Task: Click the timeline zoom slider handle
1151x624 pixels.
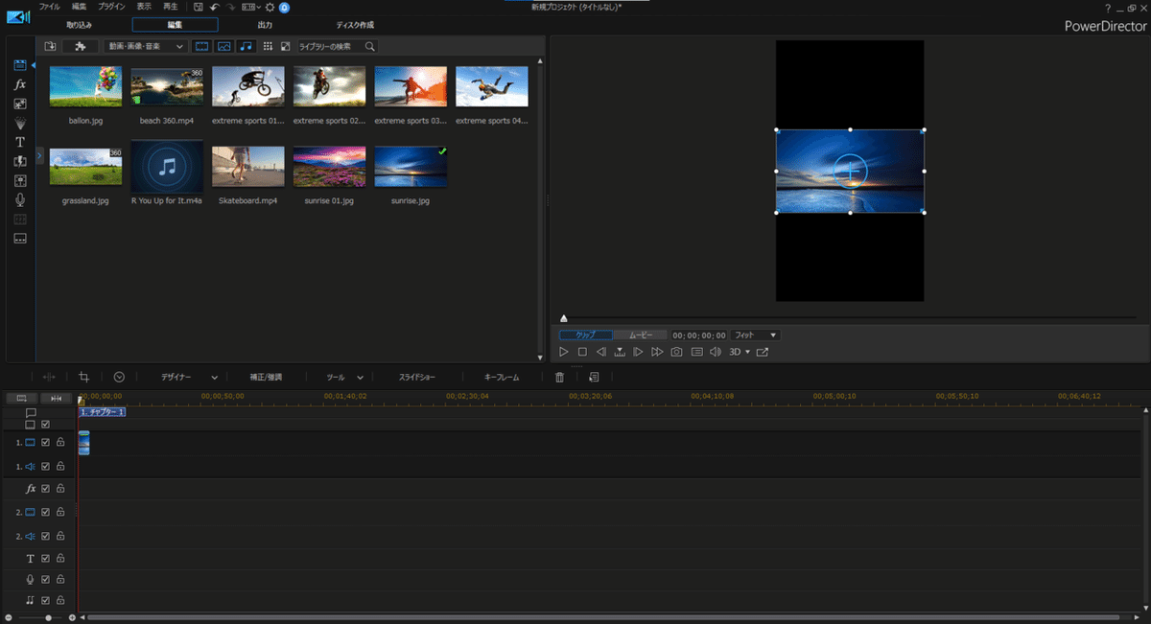Action: (48, 617)
